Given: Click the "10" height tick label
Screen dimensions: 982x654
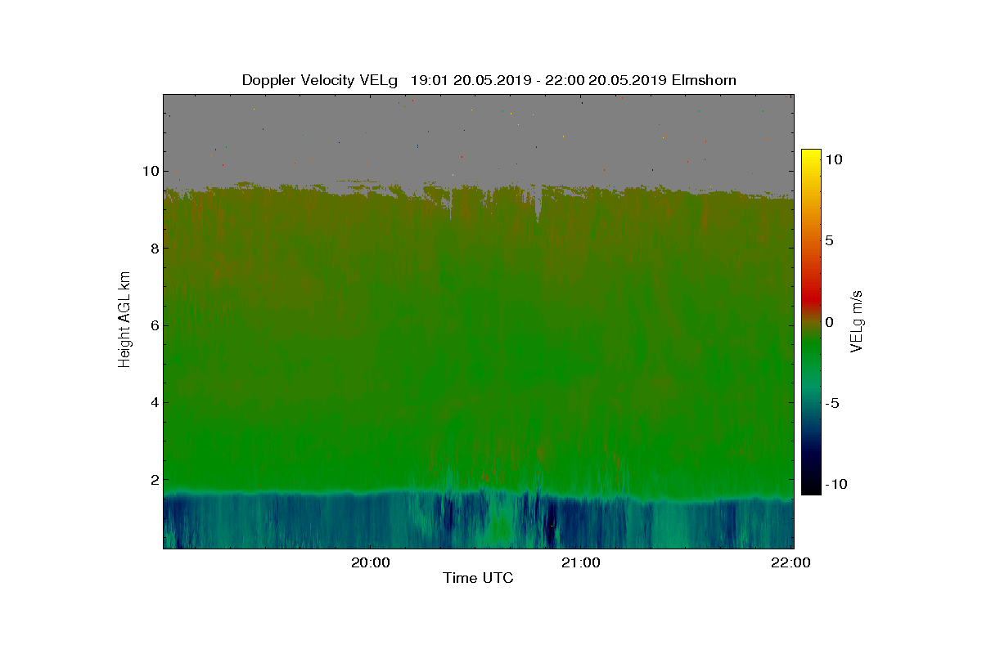Looking at the screenshot, I should [x=149, y=171].
